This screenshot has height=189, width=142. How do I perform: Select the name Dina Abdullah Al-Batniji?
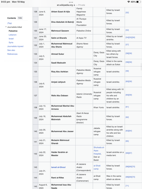click(x=62, y=22)
